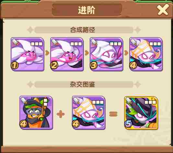Click the number 1 badge on first card
173x153 pixels.
(x=15, y=65)
